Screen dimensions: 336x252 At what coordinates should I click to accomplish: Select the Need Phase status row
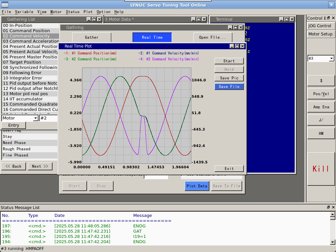click(30, 143)
